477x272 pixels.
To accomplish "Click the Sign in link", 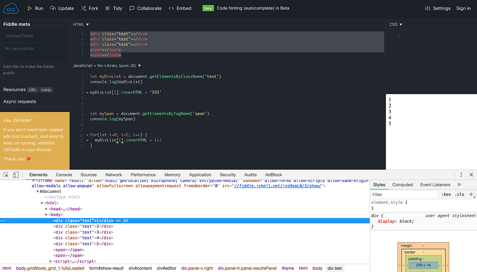I will [x=463, y=8].
